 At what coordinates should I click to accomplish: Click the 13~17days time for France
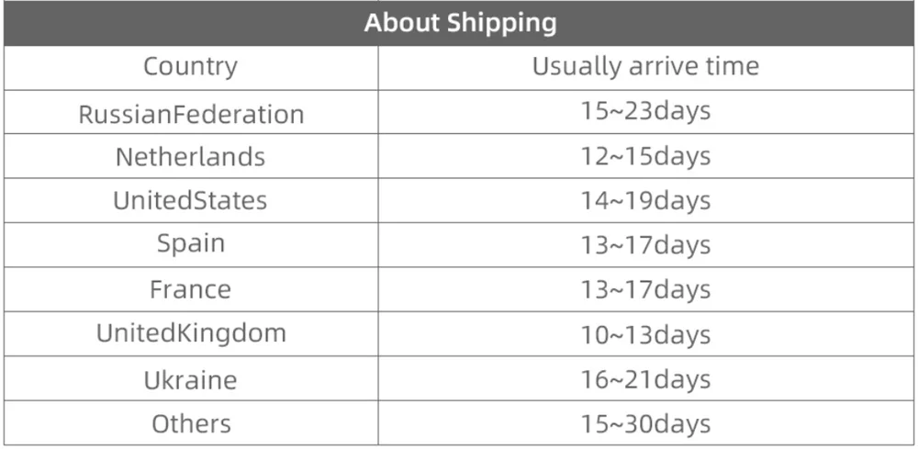(x=645, y=290)
